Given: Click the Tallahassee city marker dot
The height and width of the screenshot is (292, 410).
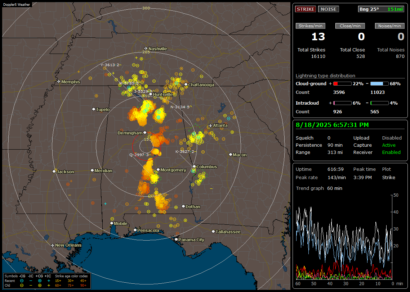Looking at the screenshot, I should (x=213, y=232).
